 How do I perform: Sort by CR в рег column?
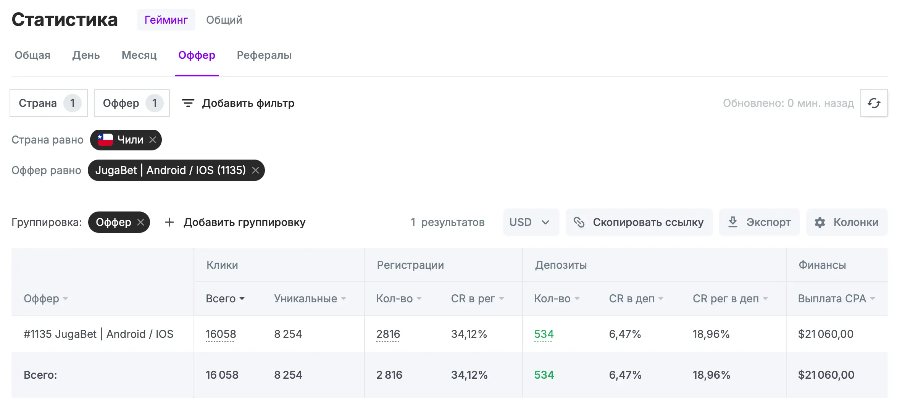[x=477, y=299]
